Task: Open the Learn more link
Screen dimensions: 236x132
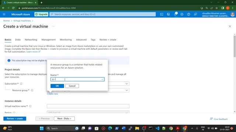Action: coord(33,52)
